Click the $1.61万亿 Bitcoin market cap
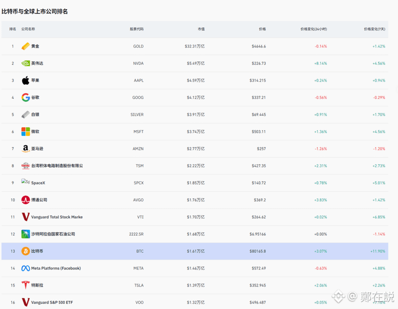The image size is (398, 309). click(196, 251)
